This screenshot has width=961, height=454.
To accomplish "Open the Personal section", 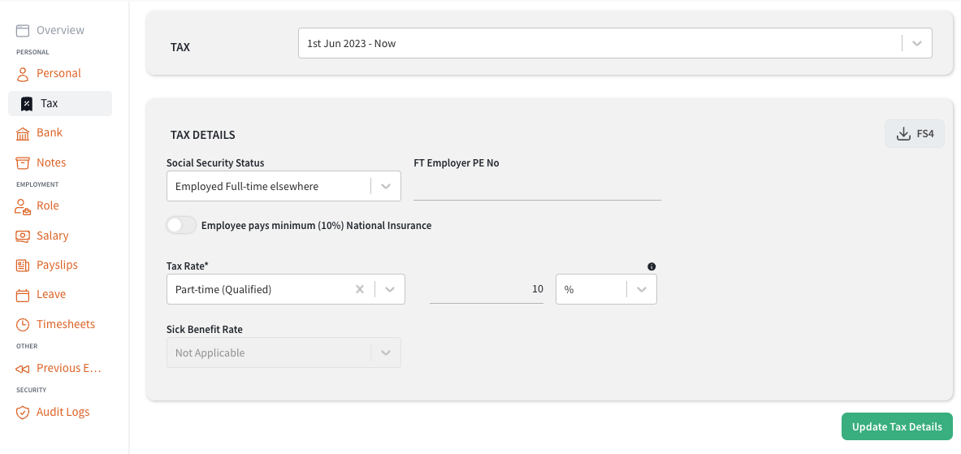I will (x=60, y=74).
